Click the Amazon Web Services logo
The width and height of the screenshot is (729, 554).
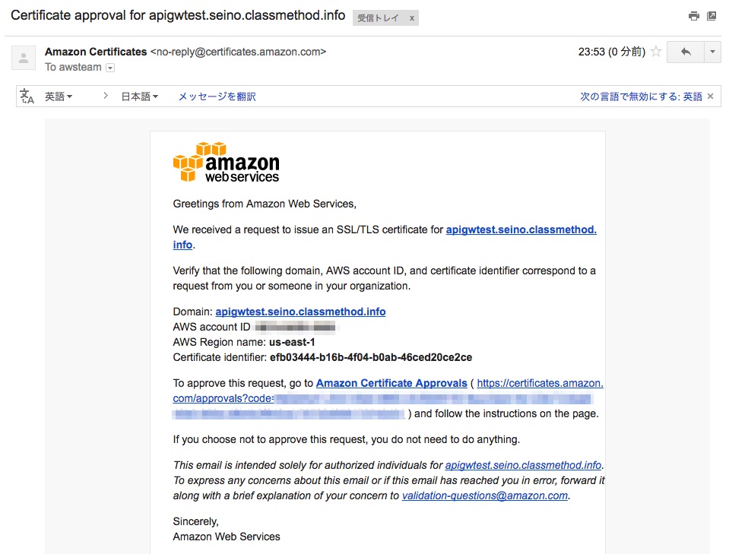[x=226, y=162]
